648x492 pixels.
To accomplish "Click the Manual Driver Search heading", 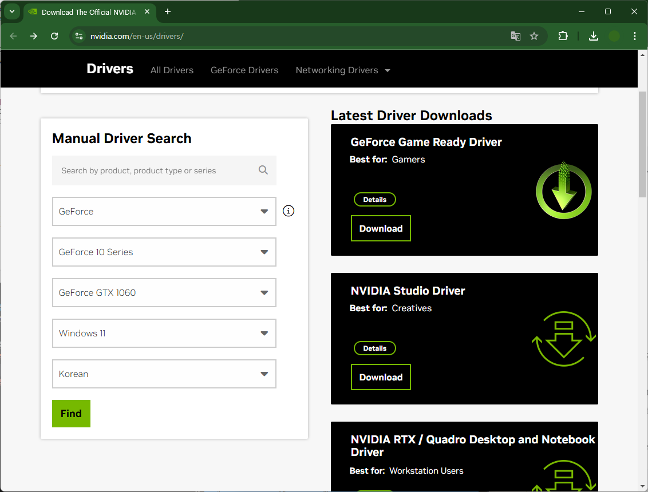I will point(121,138).
